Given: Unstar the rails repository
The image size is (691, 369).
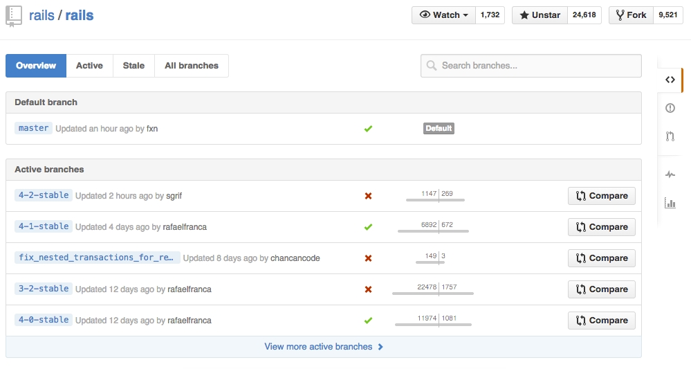Looking at the screenshot, I should 540,15.
